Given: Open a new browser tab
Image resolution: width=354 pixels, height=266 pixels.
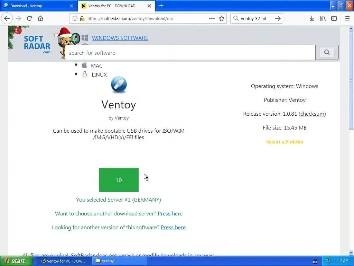Looking at the screenshot, I should (161, 6).
